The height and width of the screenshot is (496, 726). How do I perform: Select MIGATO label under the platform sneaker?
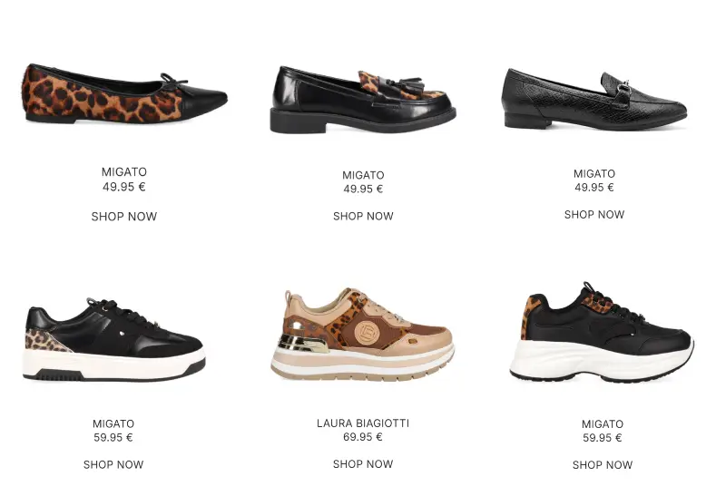point(113,423)
